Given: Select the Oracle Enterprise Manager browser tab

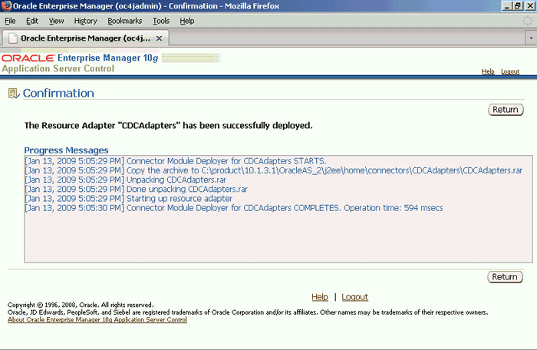Looking at the screenshot, I should pos(85,38).
